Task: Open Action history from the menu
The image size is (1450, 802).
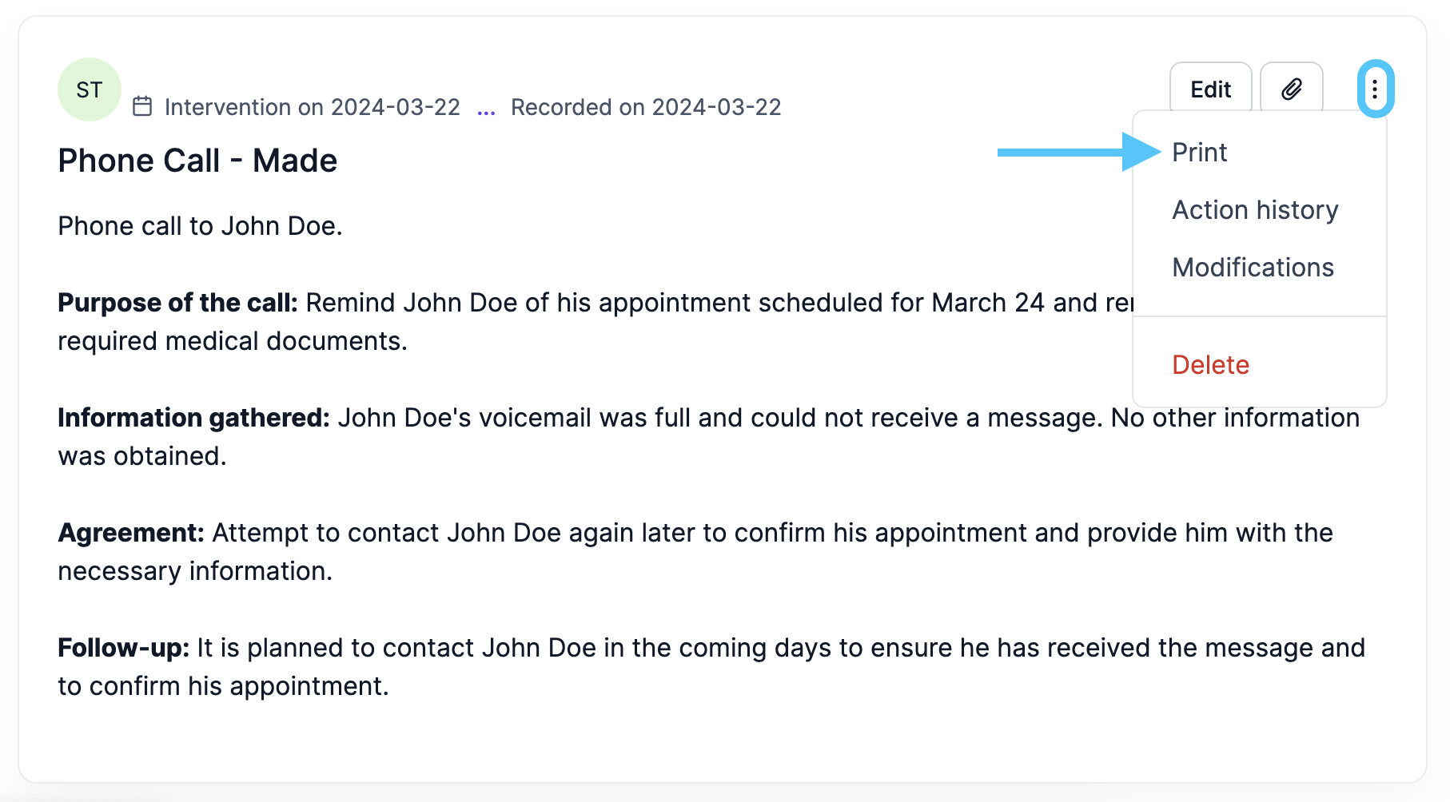Action: 1255,210
